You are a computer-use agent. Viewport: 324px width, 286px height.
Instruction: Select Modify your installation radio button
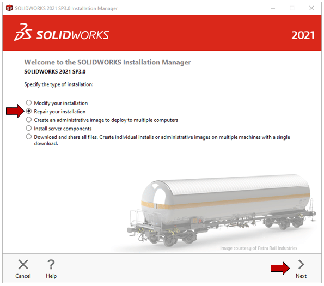coord(29,103)
